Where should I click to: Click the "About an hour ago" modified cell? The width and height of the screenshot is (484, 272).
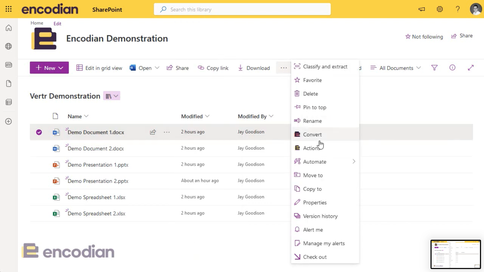click(200, 181)
